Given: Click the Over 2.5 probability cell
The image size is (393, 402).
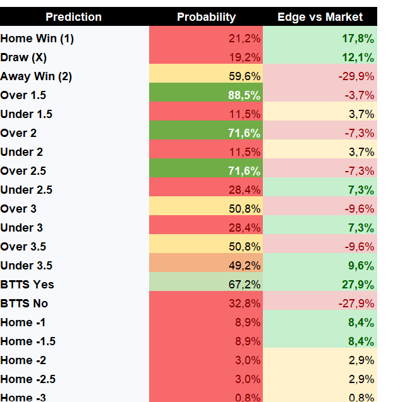Looking at the screenshot, I should tap(206, 171).
